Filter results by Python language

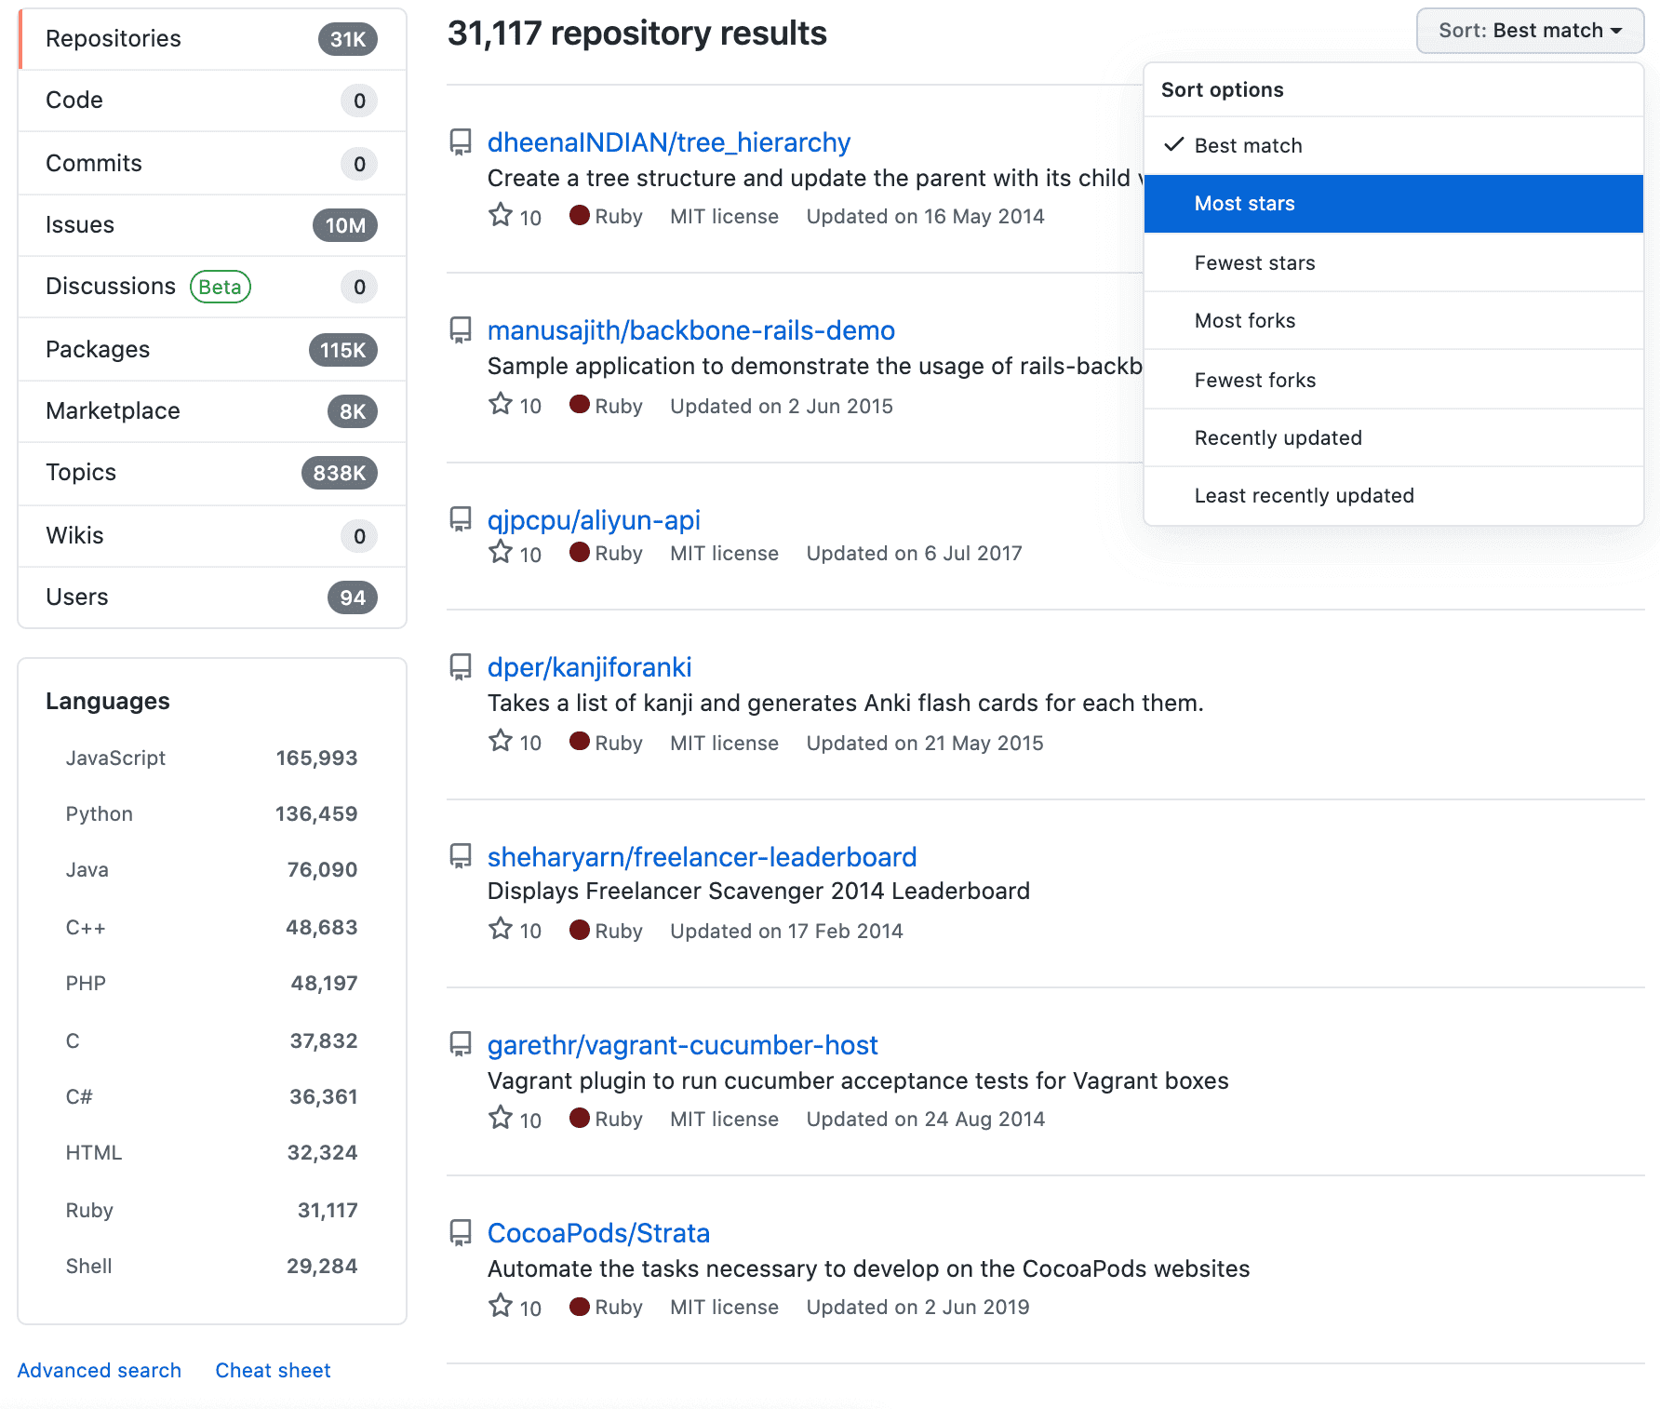(x=99, y=812)
